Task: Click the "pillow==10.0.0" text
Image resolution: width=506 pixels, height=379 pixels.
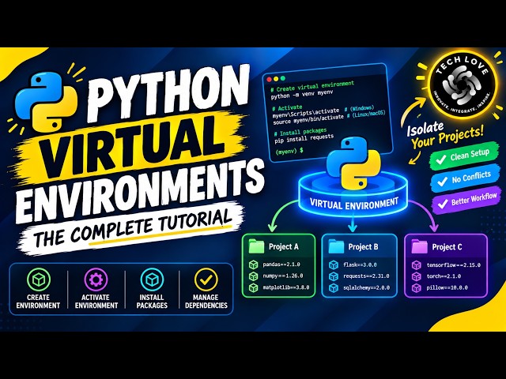Action: 447,287
